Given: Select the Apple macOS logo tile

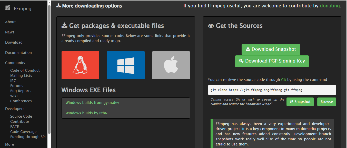Looking at the screenshot, I should click(171, 65).
